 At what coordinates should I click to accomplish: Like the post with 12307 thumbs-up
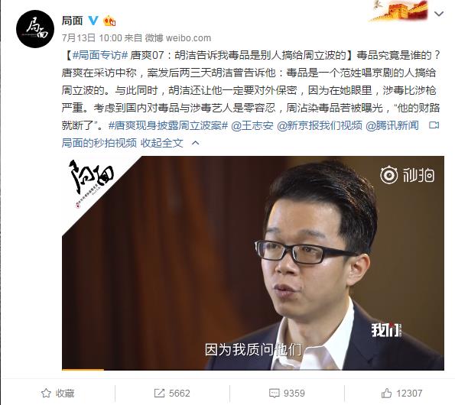point(401,394)
